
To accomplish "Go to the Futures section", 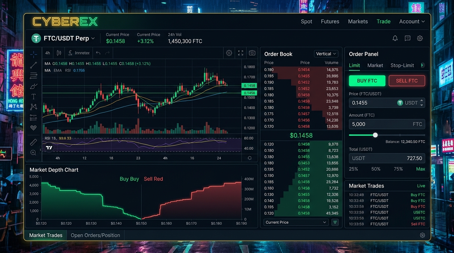I will click(x=330, y=21).
